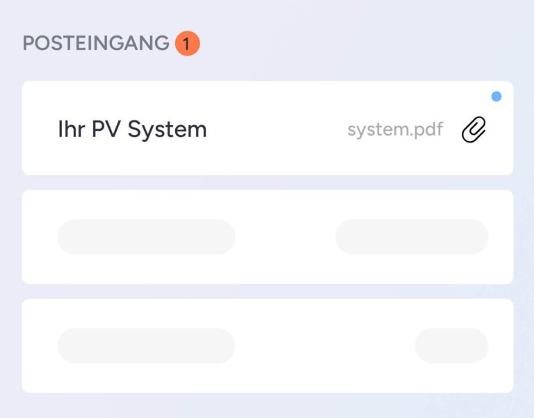This screenshot has width=534, height=418.
Task: Download the file labeled system.pdf
Action: (x=395, y=130)
